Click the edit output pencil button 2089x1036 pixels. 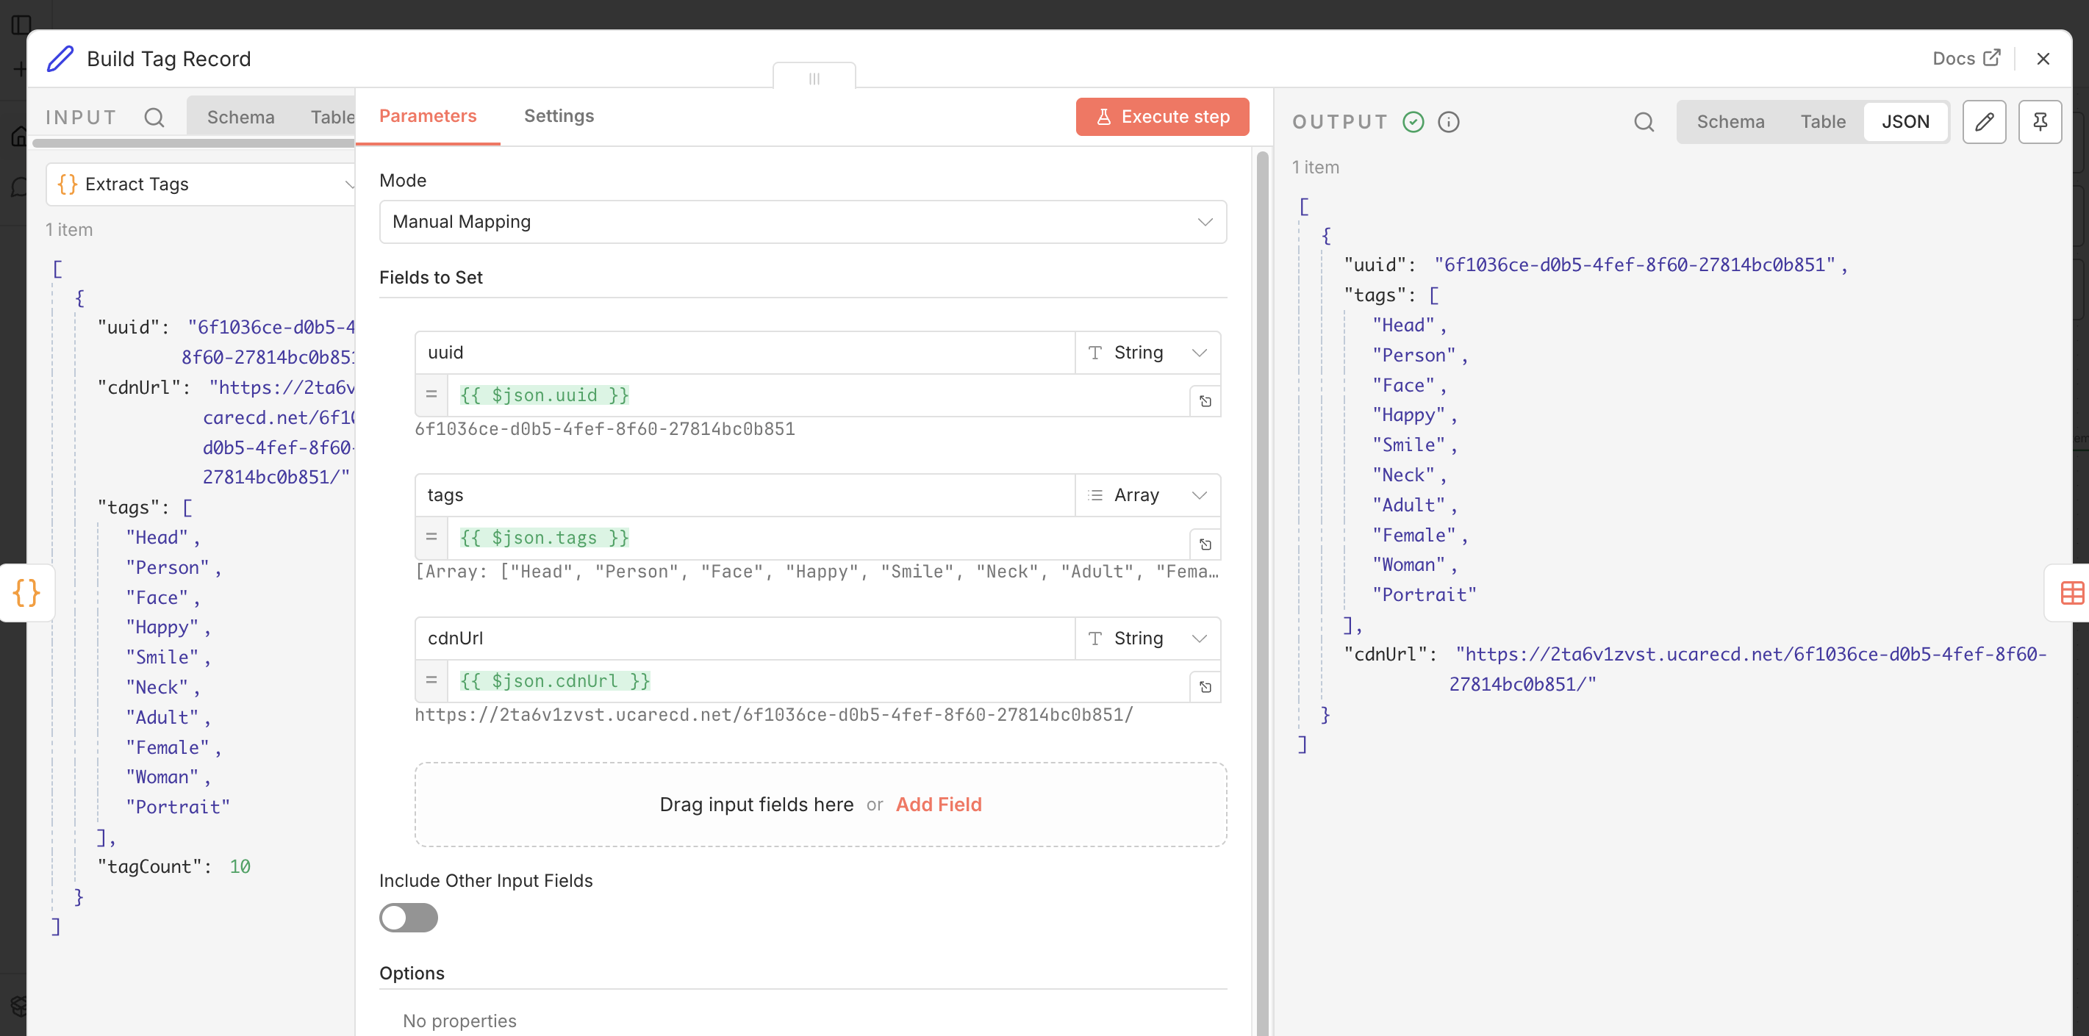coord(1984,121)
